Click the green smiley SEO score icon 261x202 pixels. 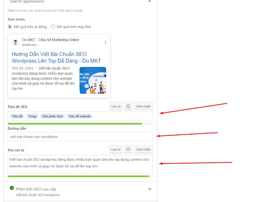[12, 188]
